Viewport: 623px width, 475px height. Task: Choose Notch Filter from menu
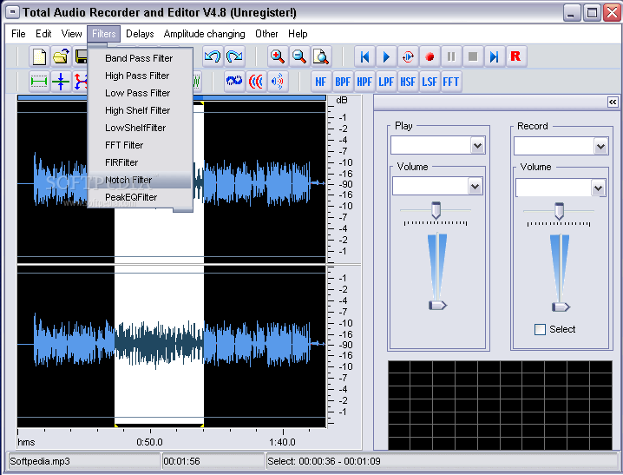click(140, 180)
